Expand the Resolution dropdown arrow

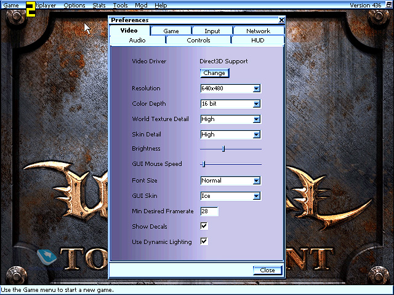click(x=257, y=88)
